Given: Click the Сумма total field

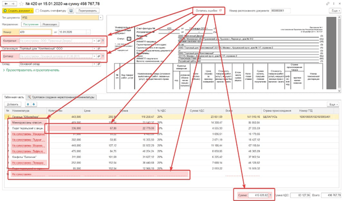Looking at the screenshot, I should pyautogui.click(x=259, y=195).
